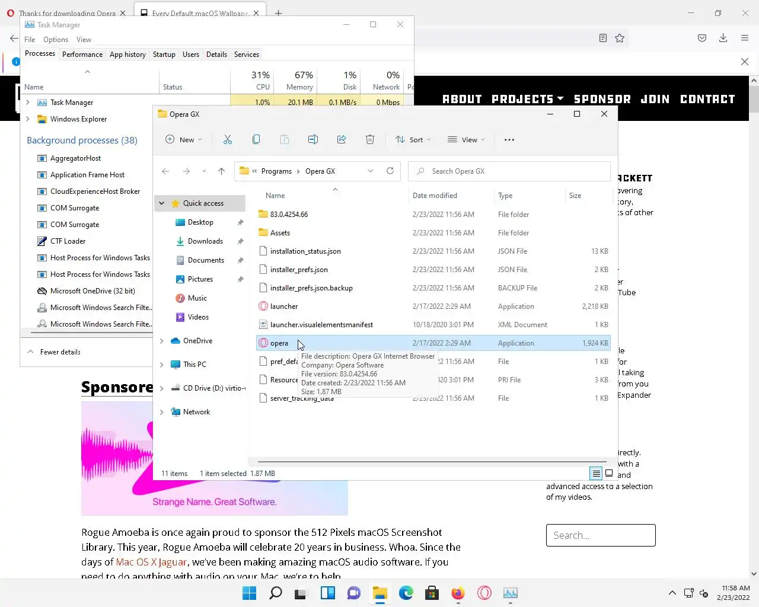Screen dimensions: 759x607
Task: Click the Delete trash icon in Explorer
Action: [370, 140]
